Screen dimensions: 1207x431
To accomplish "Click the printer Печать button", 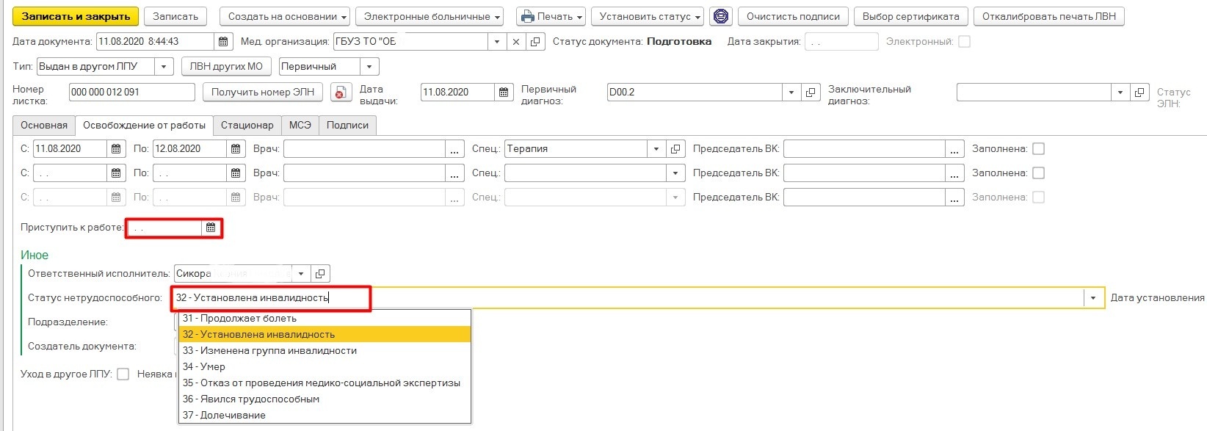I will pyautogui.click(x=550, y=16).
